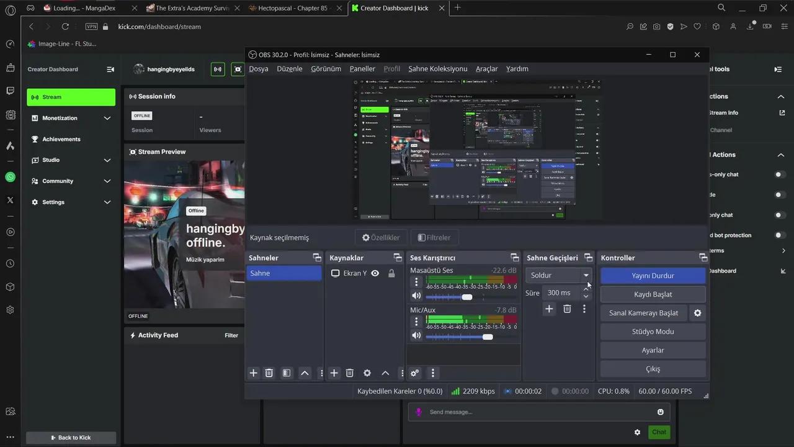Click the Yayını Durdur button
Image resolution: width=794 pixels, height=447 pixels.
[x=653, y=275]
